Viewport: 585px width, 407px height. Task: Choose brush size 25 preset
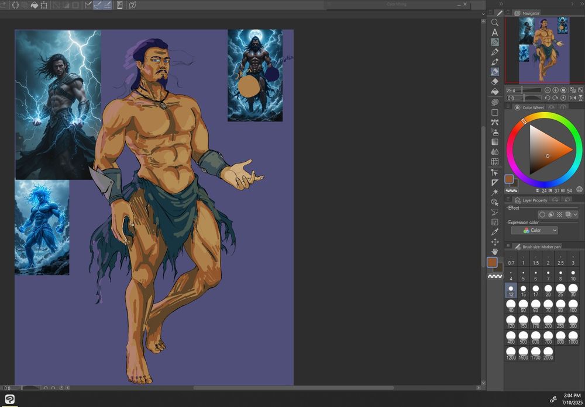(x=560, y=290)
